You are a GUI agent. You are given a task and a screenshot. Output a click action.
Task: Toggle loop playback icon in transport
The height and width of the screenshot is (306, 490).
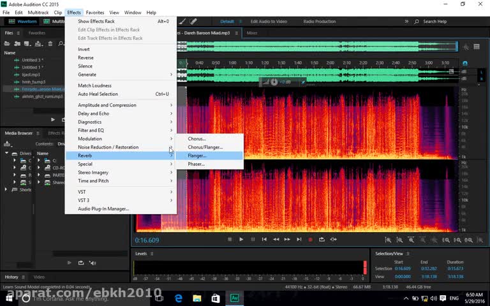322,239
